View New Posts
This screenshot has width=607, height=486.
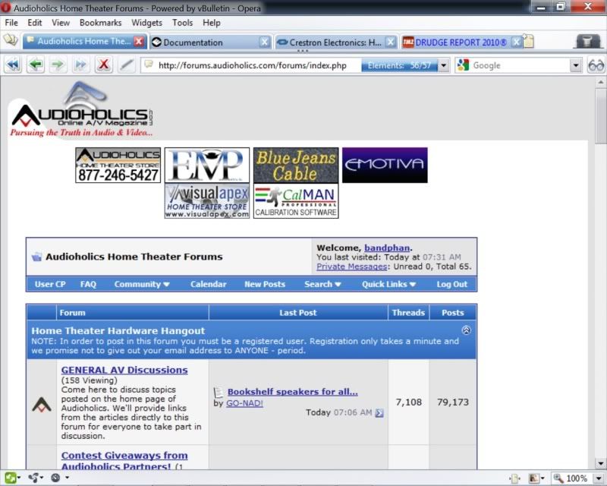coord(265,284)
